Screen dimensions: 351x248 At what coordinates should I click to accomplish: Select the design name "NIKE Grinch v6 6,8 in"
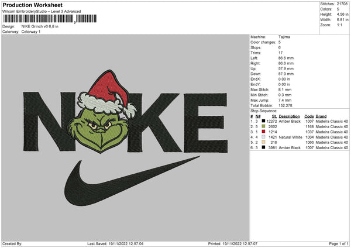click(x=40, y=26)
